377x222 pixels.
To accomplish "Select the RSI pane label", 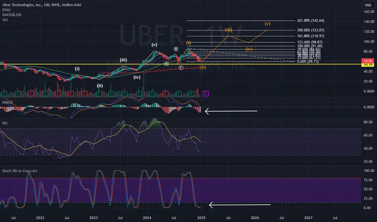I will 5,123.
